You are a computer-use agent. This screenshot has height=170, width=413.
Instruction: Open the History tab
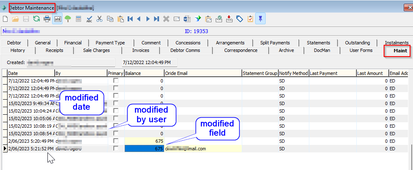tap(18, 50)
